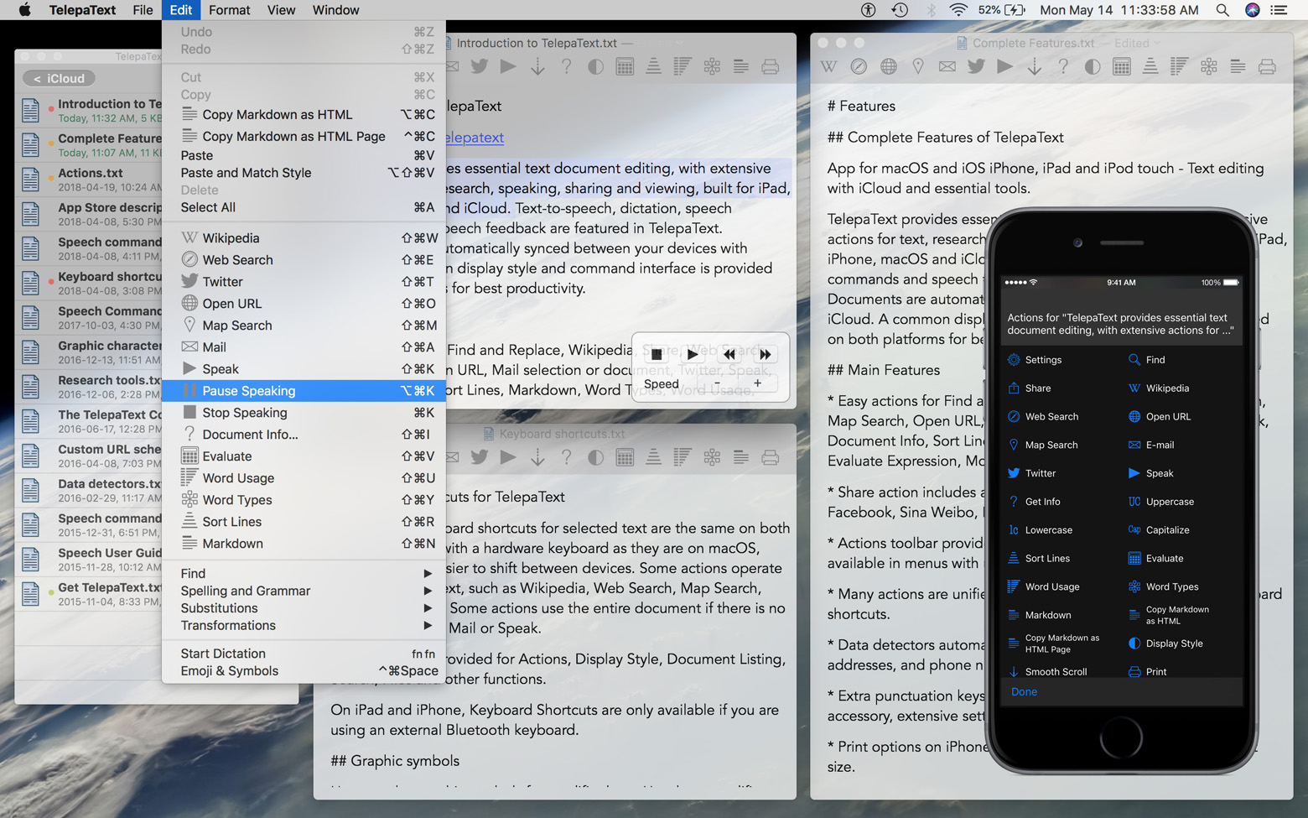Click Time Machine icon in menu bar

point(900,10)
